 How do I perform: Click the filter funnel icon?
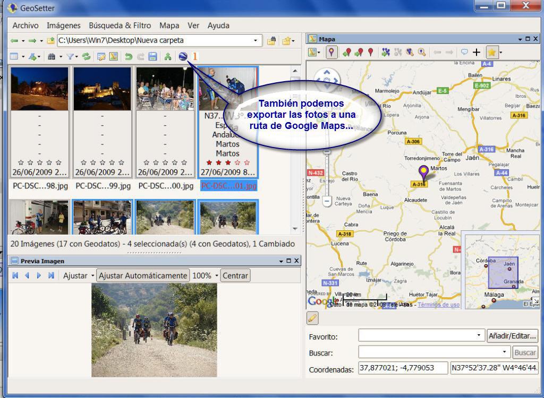click(71, 56)
